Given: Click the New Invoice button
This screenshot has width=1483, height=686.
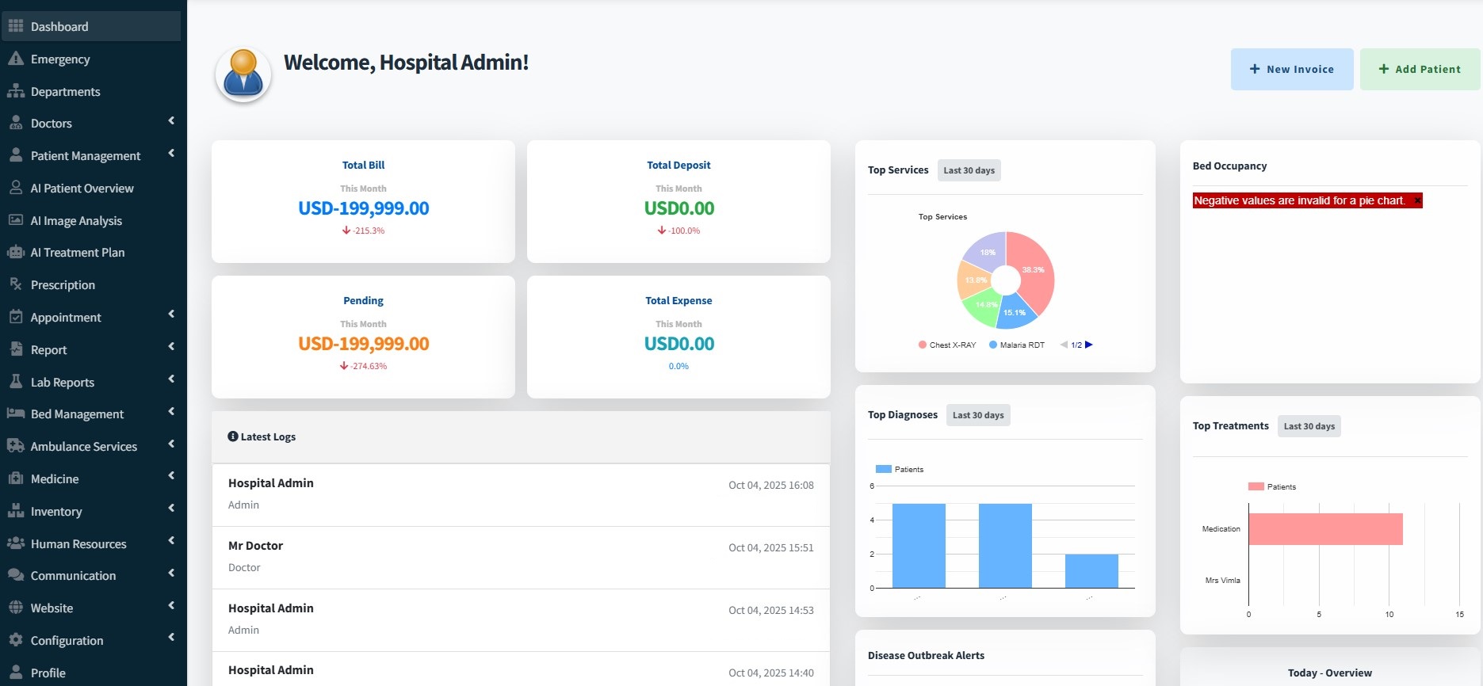Looking at the screenshot, I should click(x=1291, y=69).
